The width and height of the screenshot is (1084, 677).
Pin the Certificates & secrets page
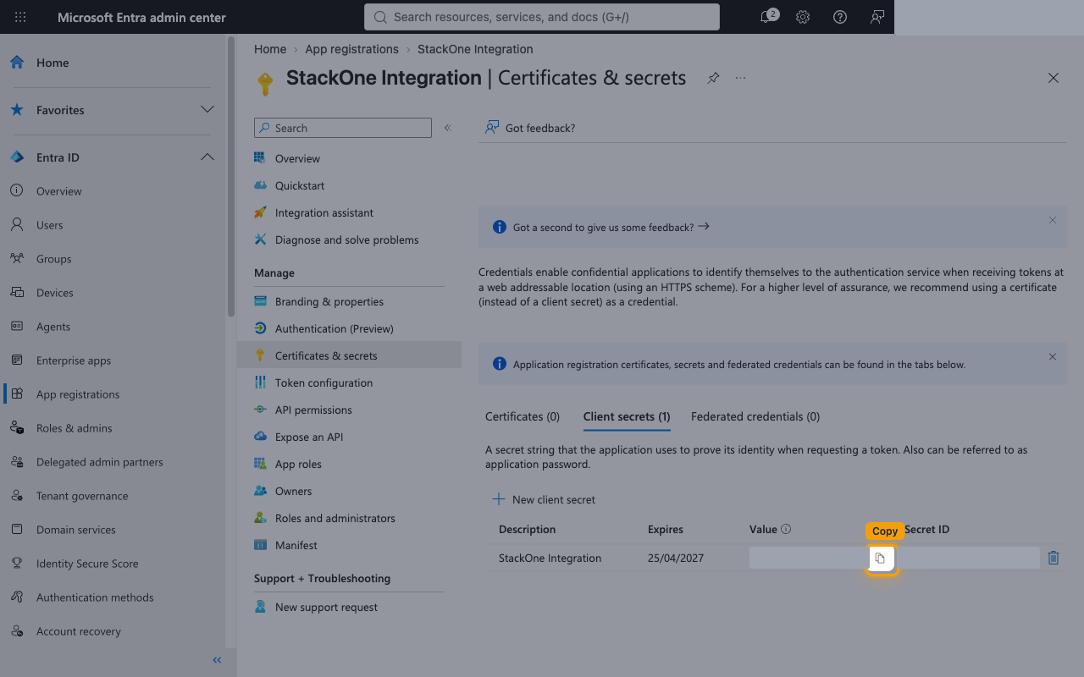(x=713, y=78)
